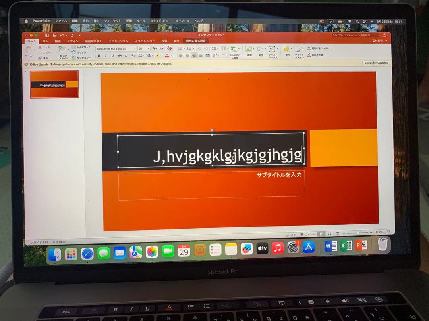Open the Trebuchet MS font name dropdown
429x321 pixels.
coord(116,48)
